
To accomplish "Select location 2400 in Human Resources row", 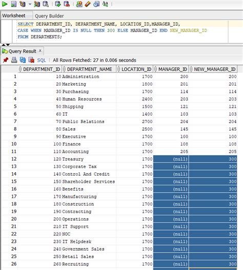I will (135, 99).
